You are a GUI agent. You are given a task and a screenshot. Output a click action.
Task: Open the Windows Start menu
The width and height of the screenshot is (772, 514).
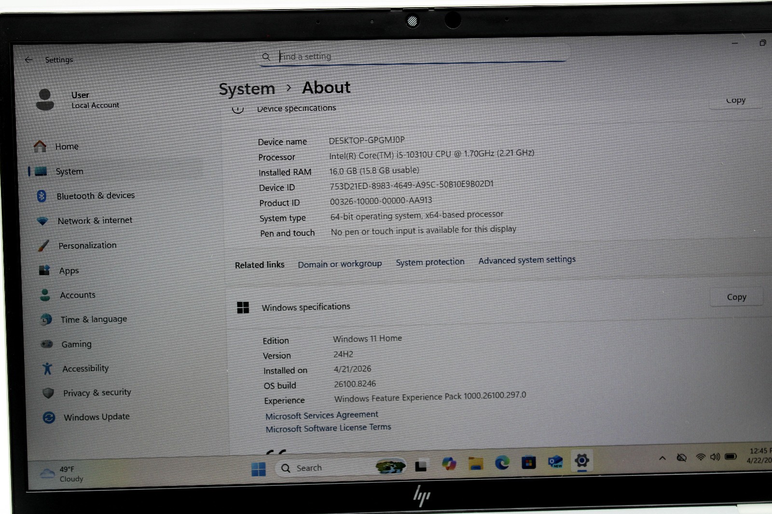[258, 469]
